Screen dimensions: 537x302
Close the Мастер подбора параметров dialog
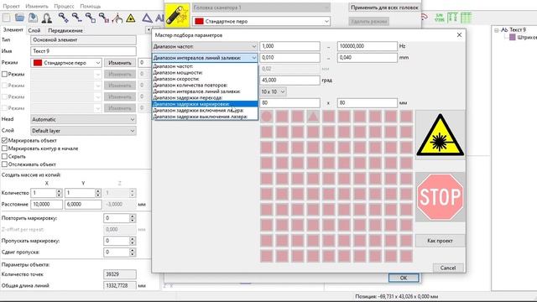[x=459, y=35]
